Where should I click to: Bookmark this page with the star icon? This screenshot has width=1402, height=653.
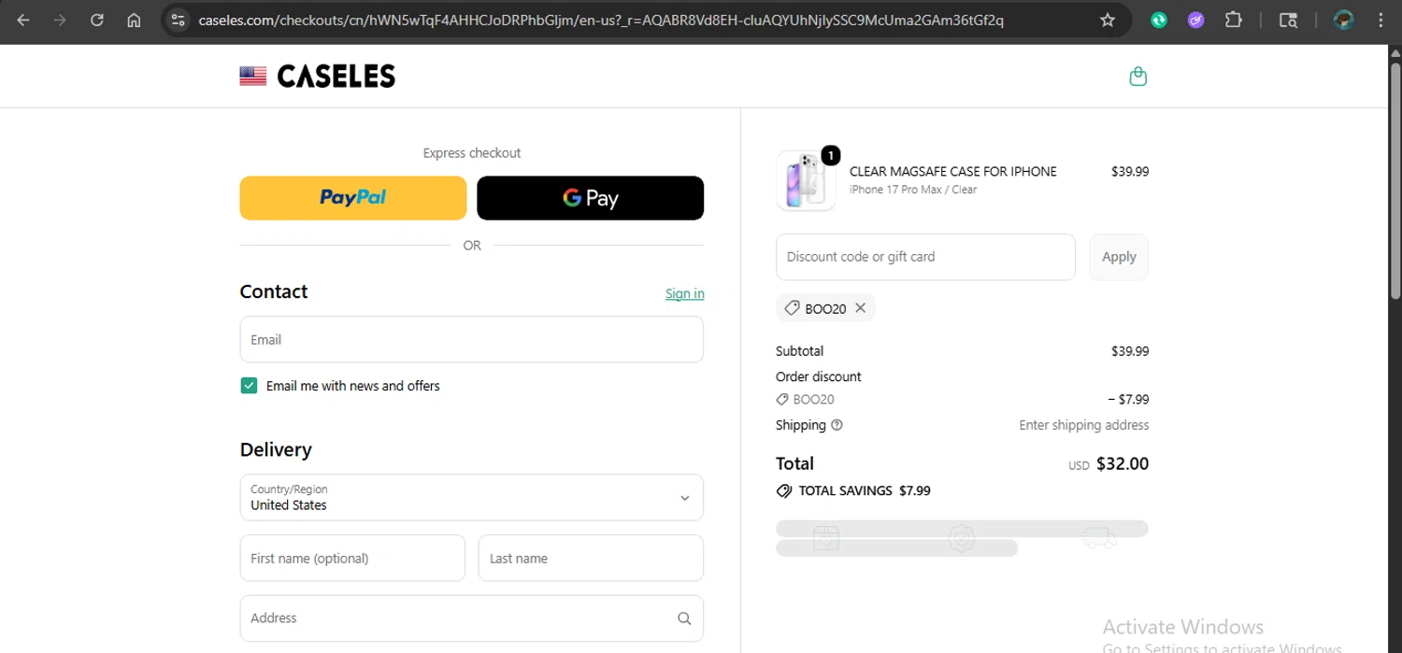(1108, 20)
